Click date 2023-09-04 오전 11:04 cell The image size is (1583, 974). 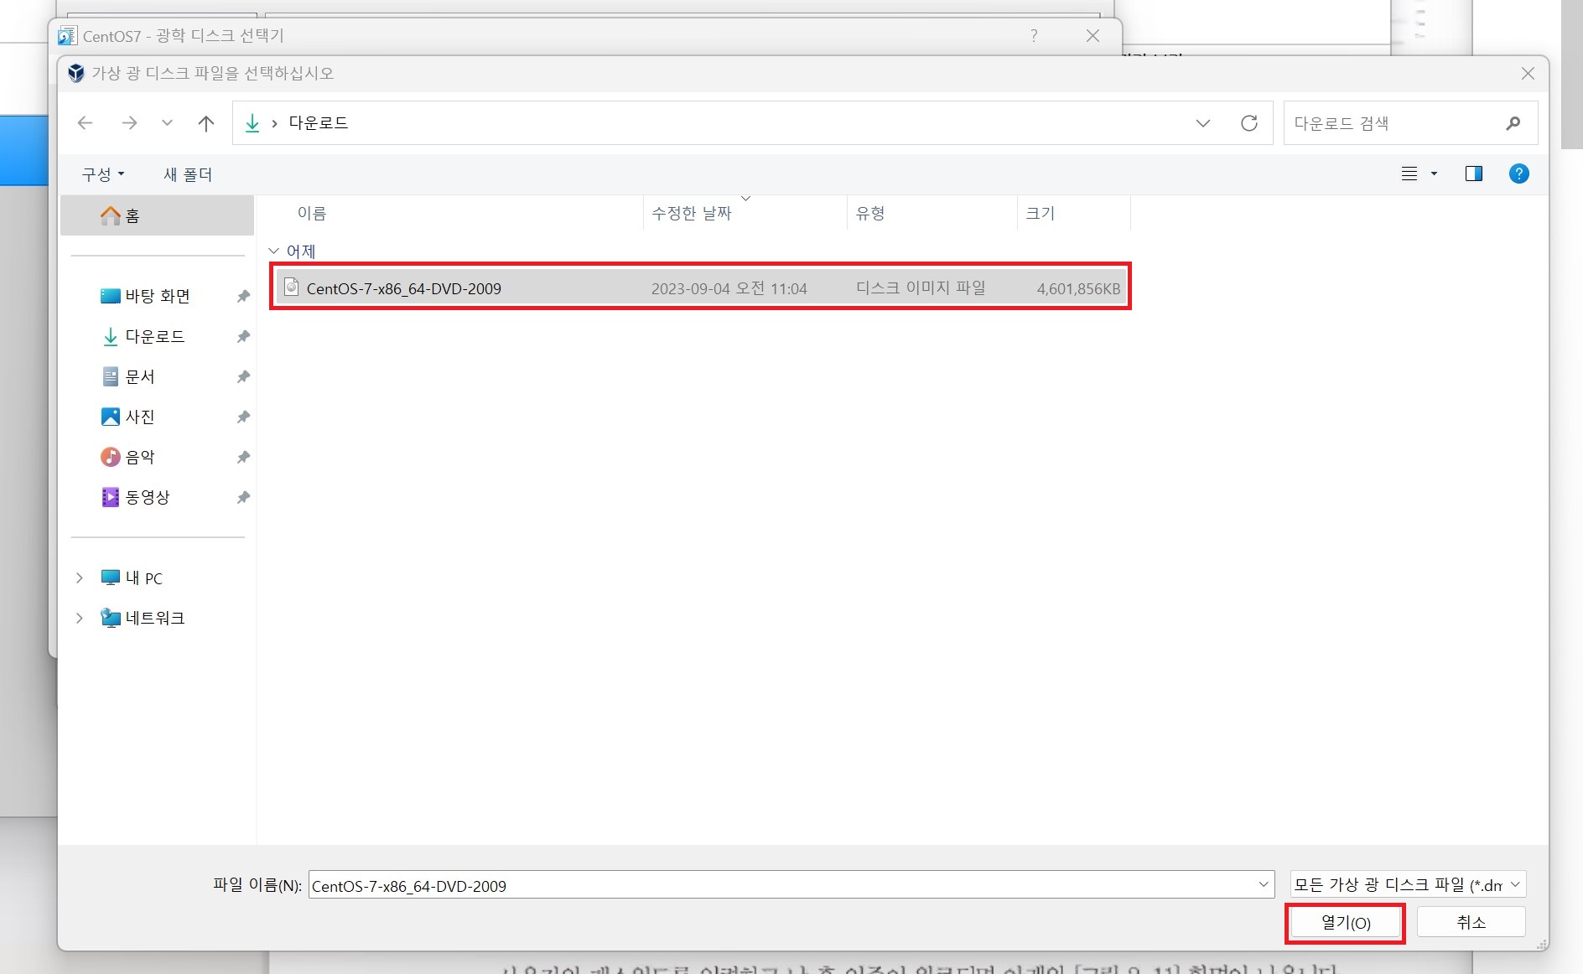pos(729,288)
